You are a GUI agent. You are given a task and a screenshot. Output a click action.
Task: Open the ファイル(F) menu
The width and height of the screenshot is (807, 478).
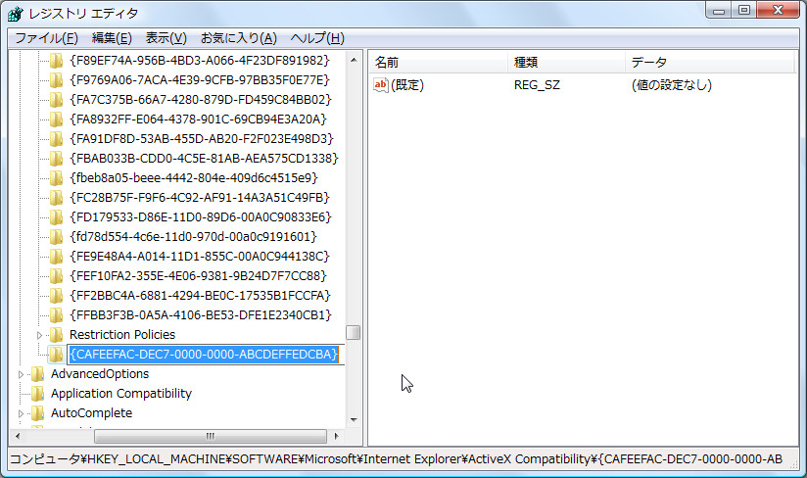(46, 38)
